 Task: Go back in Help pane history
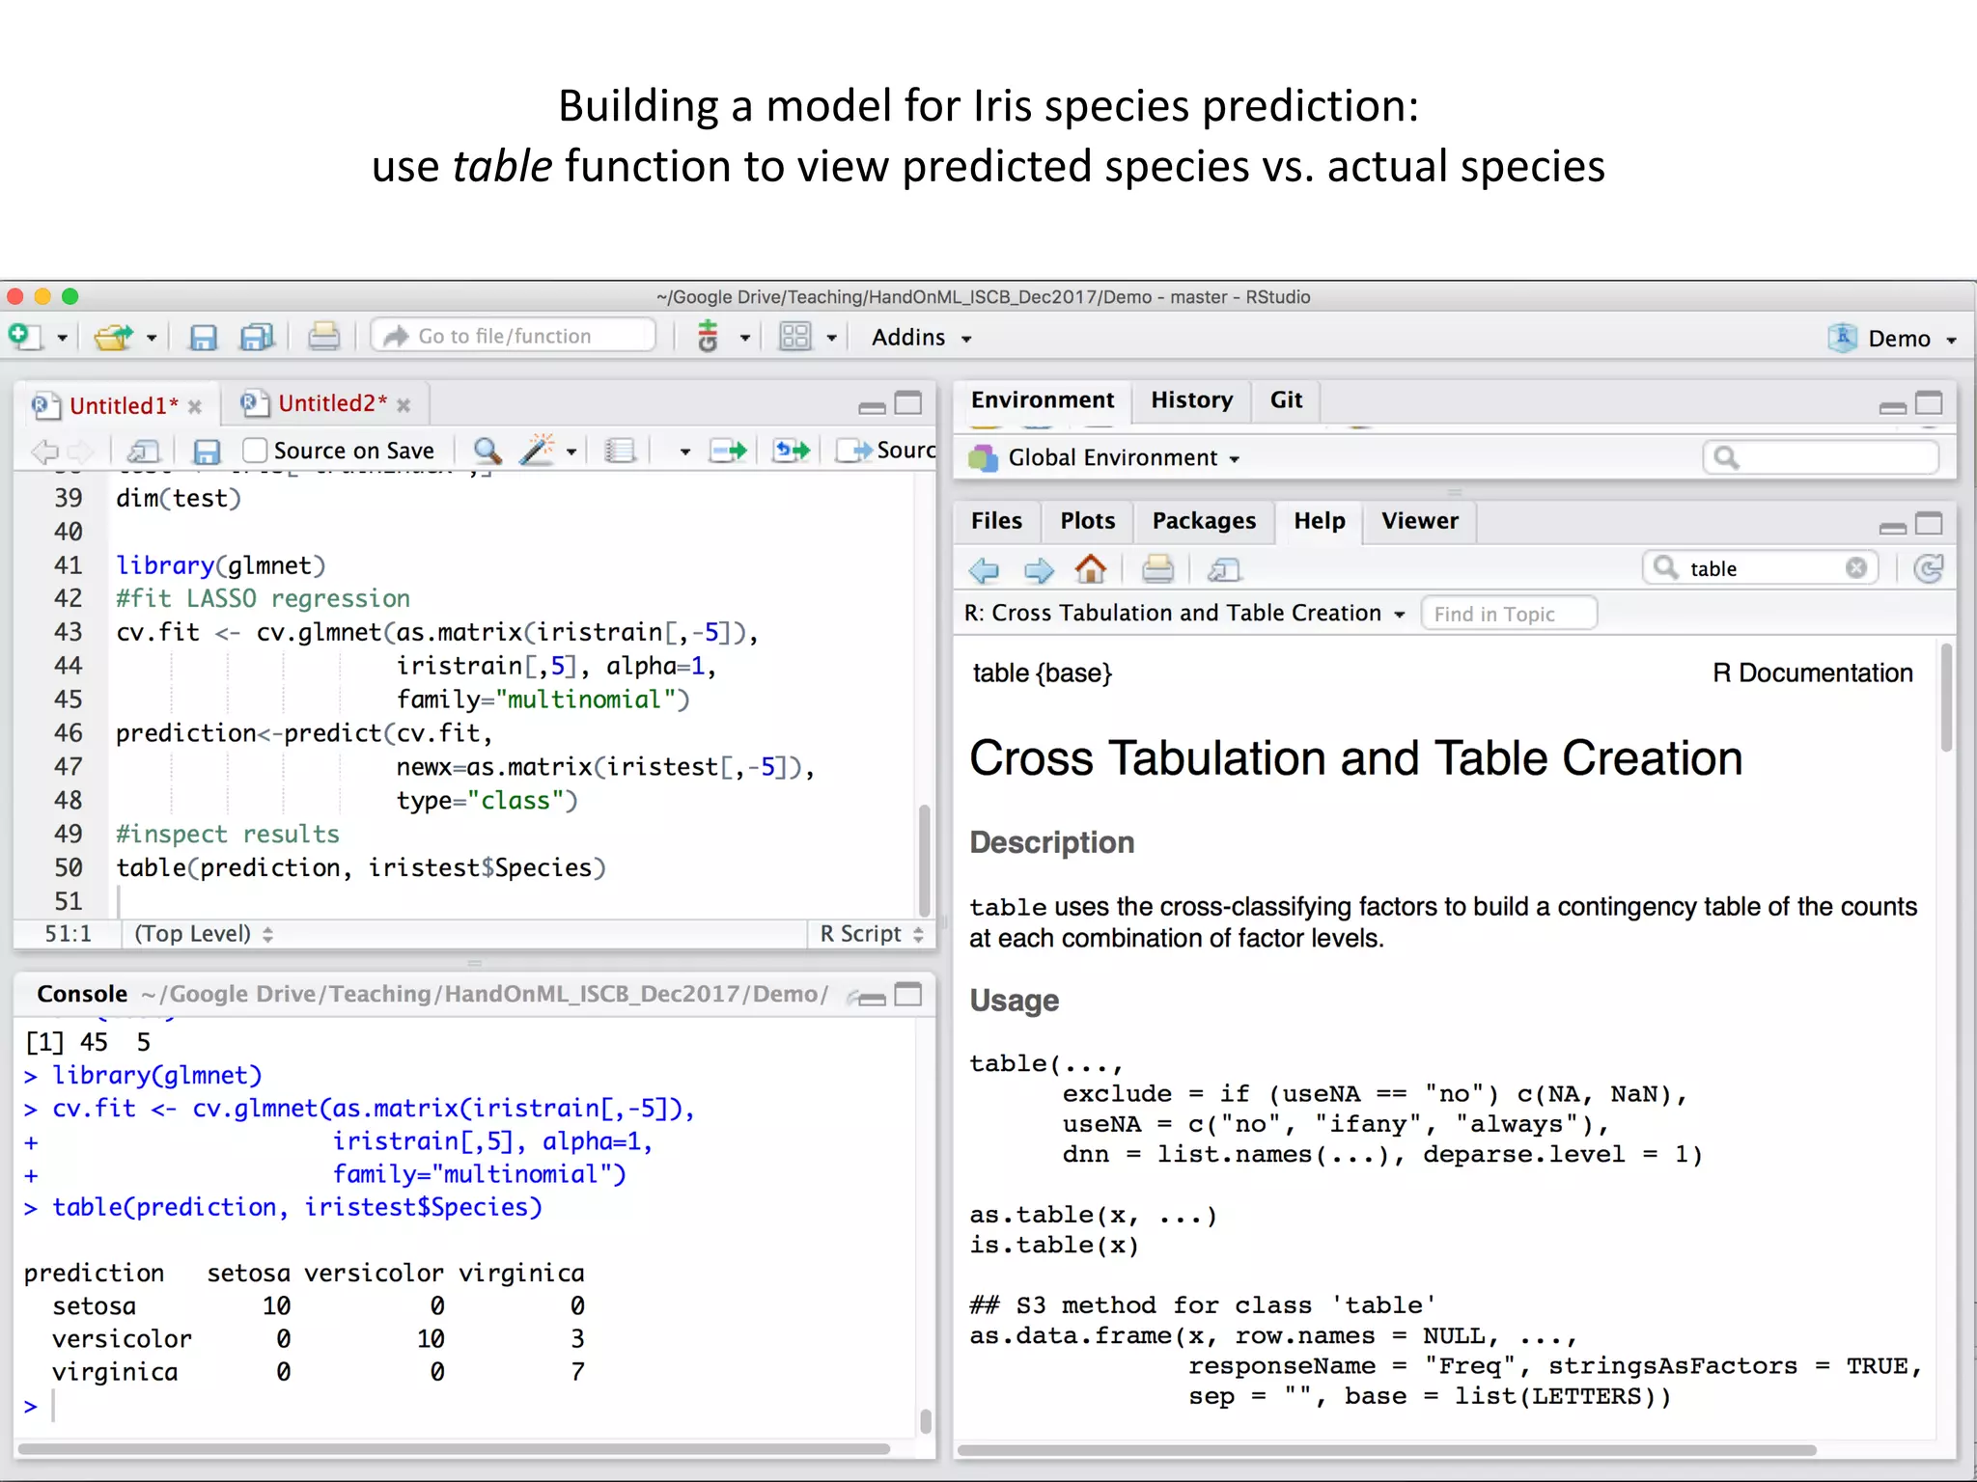pos(984,570)
